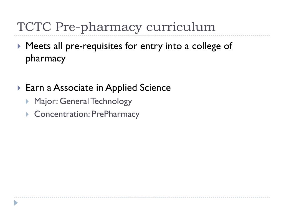Click the arrow bullet beside 'Earn a Associate'
This screenshot has height=213, width=284.
click(19, 88)
